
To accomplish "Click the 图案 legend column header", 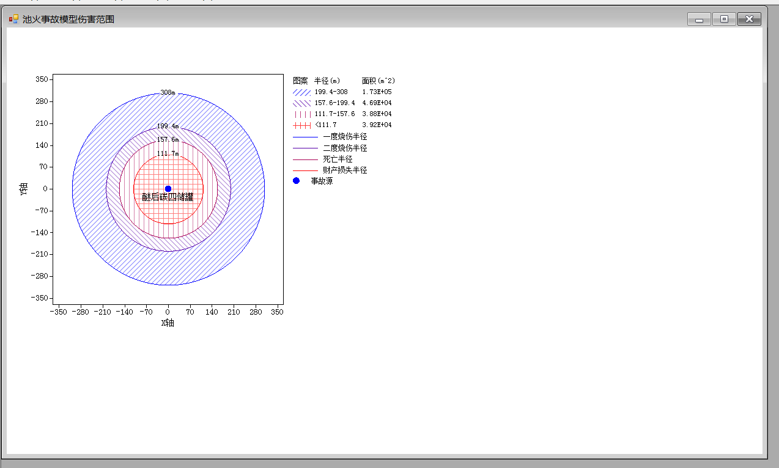I will click(x=300, y=81).
